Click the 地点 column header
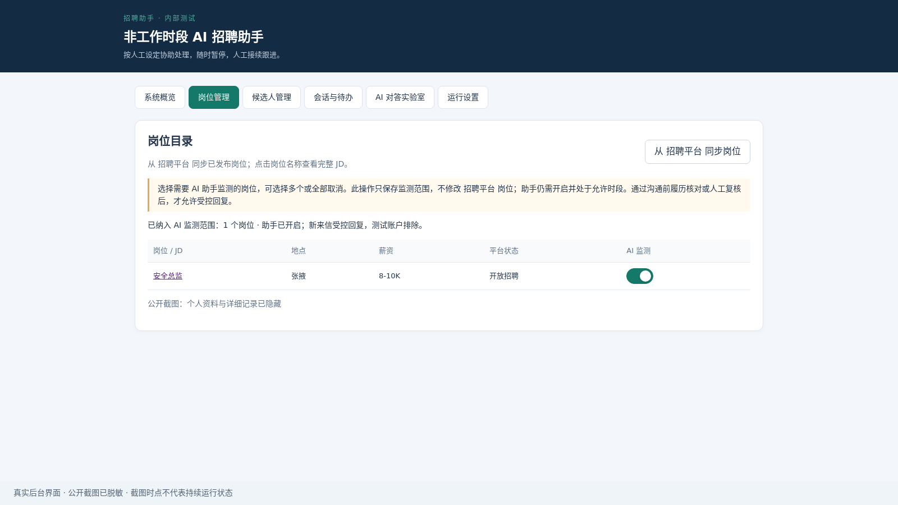 point(299,251)
